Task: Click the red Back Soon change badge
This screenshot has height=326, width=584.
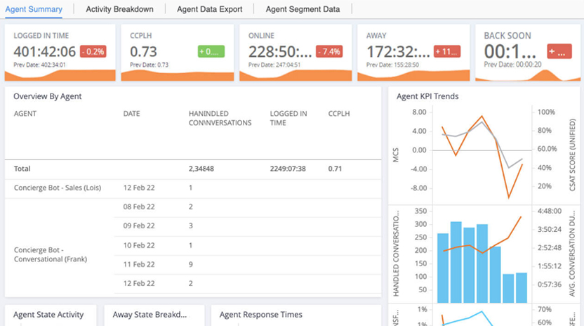Action: [559, 51]
